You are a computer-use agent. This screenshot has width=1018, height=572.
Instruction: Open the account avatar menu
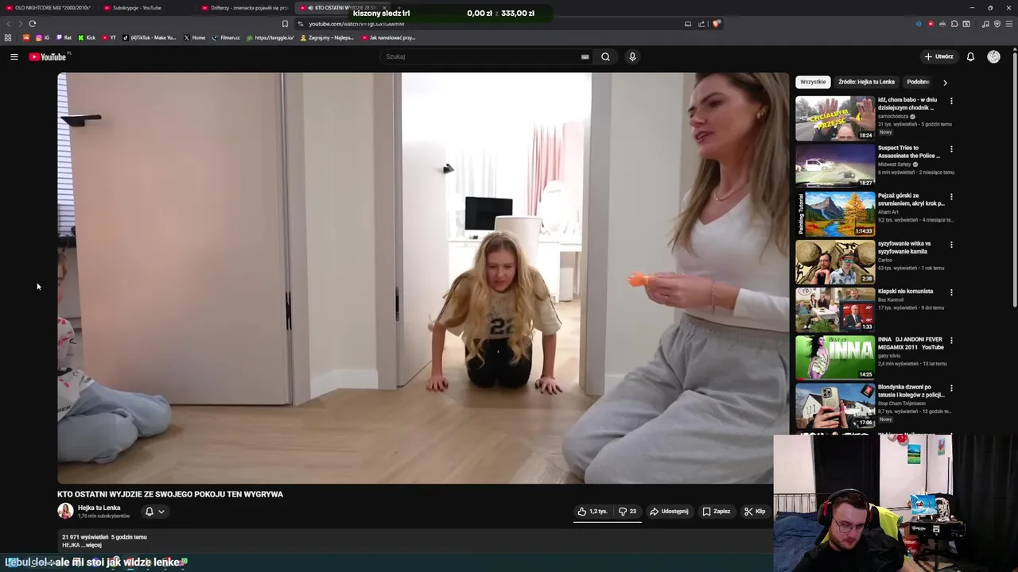click(x=993, y=56)
